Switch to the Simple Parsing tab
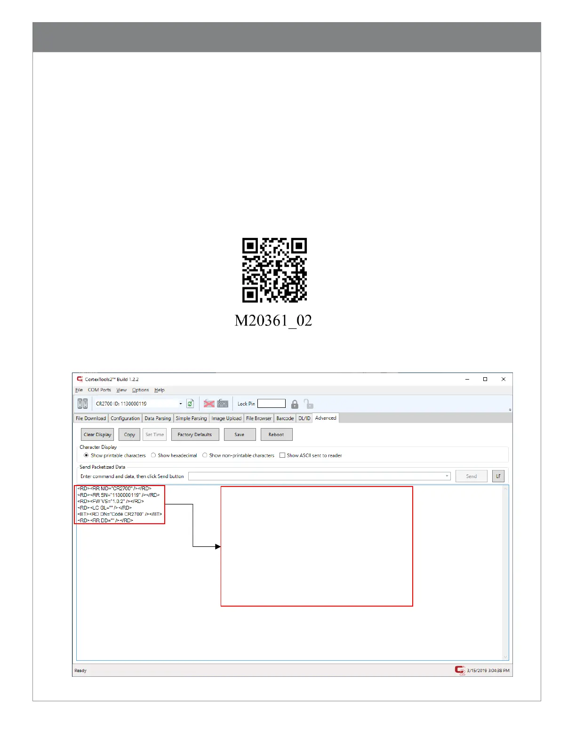The image size is (576, 746). click(191, 418)
